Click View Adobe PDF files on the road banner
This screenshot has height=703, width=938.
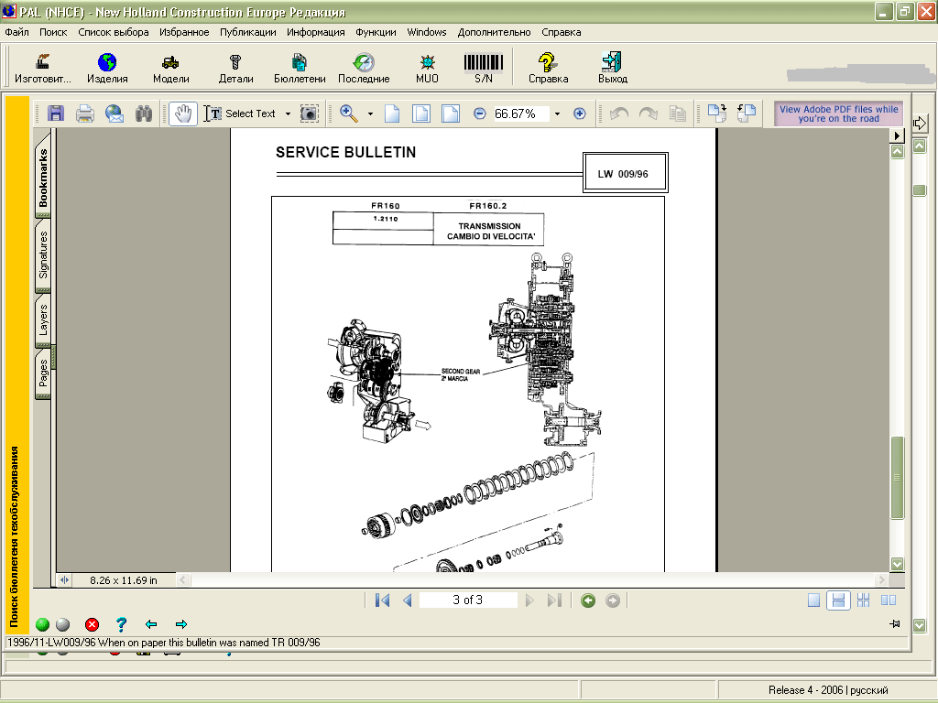839,114
